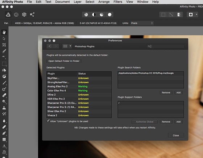Switch to the Liquify Persona

pos(16,14)
